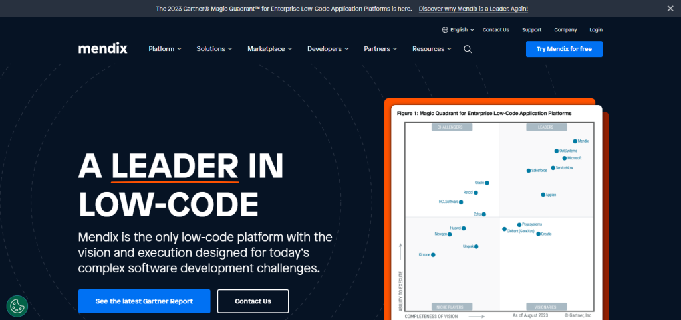Click the Retool label in the chart
The width and height of the screenshot is (681, 320).
(x=468, y=192)
